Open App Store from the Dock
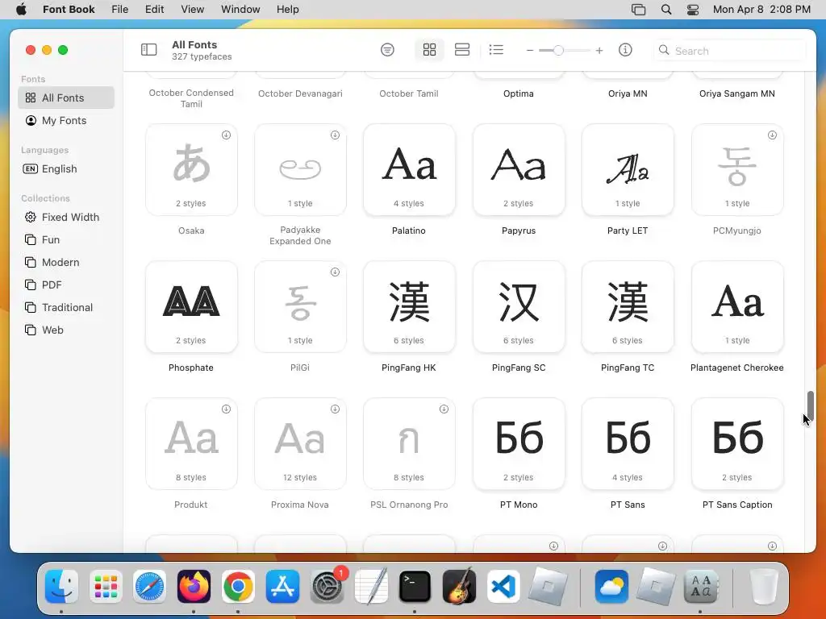Screen dimensions: 826x619 (x=282, y=587)
